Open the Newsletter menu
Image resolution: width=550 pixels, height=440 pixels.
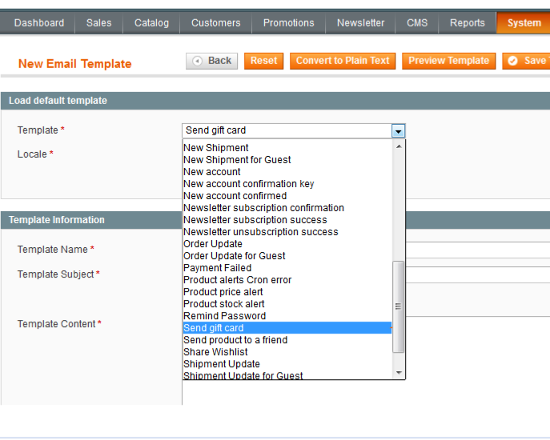pos(360,23)
